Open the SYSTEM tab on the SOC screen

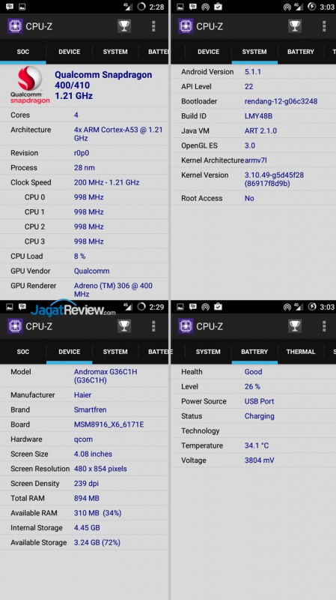[115, 52]
